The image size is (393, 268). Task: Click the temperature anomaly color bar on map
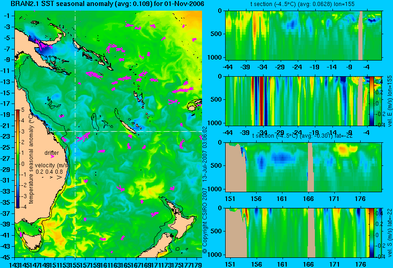click(x=18, y=159)
